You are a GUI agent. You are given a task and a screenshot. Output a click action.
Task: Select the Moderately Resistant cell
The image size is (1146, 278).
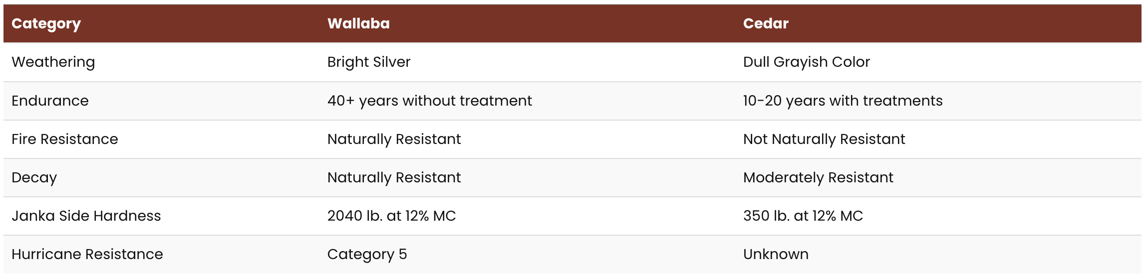(818, 178)
